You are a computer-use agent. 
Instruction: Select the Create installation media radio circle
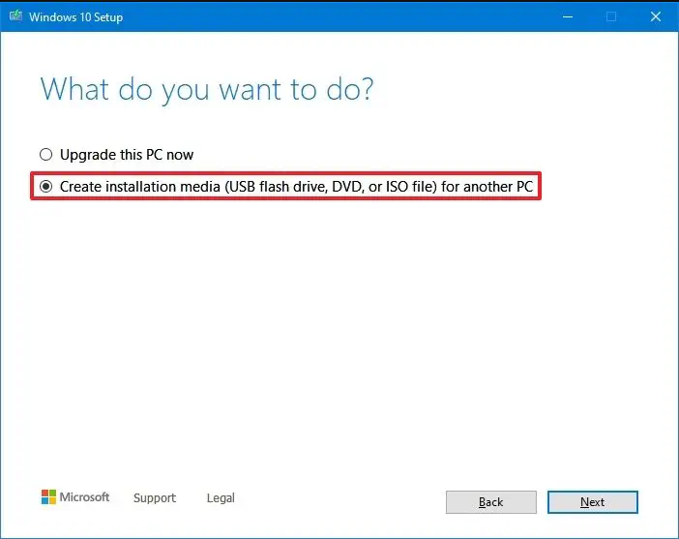coord(45,186)
